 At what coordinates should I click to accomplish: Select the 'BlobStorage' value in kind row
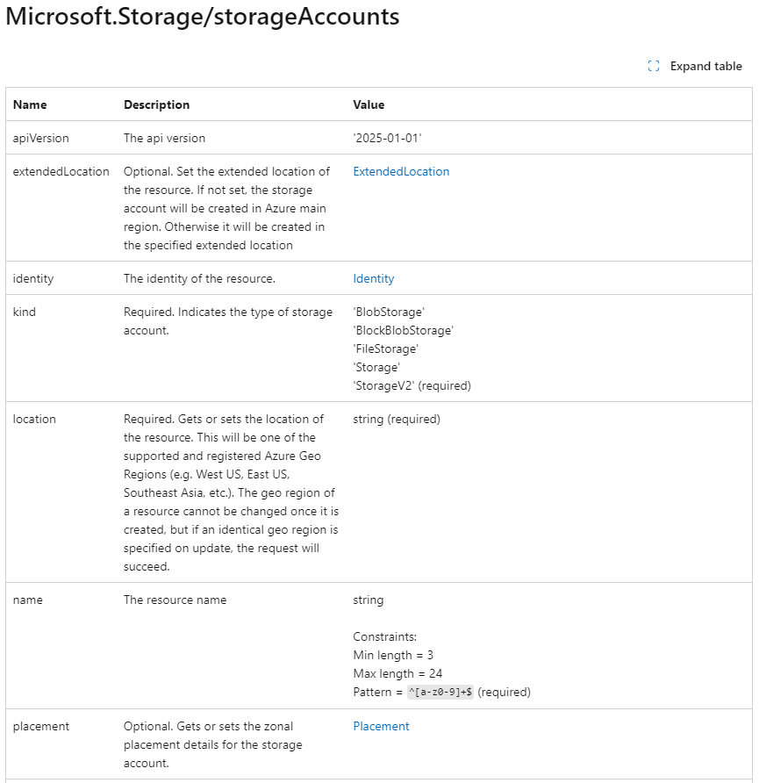point(389,312)
